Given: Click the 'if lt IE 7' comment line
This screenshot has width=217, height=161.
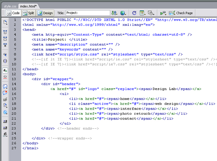Looking at the screenshot, I should point(124,59).
